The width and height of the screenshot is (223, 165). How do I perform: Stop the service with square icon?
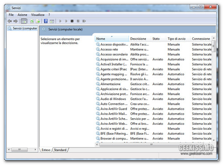[x=72, y=21]
